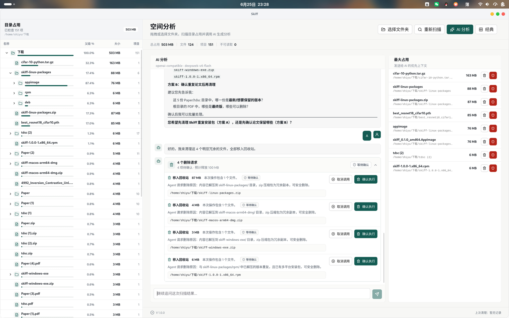Click red shield button for skiff_0.1.0_amd64.AppImage
The image size is (509, 318).
point(493,142)
